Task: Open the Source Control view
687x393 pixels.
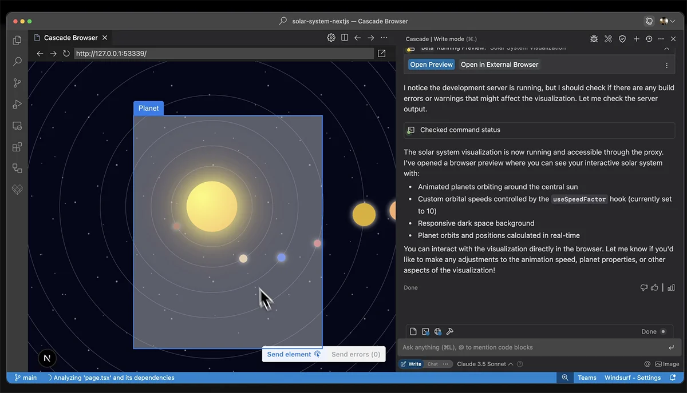Action: (x=17, y=83)
